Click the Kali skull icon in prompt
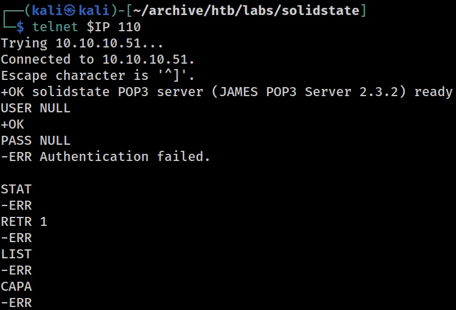456x310 pixels. pyautogui.click(x=70, y=11)
